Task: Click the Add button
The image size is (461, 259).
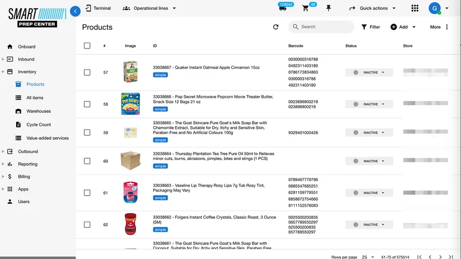Action: (x=403, y=27)
